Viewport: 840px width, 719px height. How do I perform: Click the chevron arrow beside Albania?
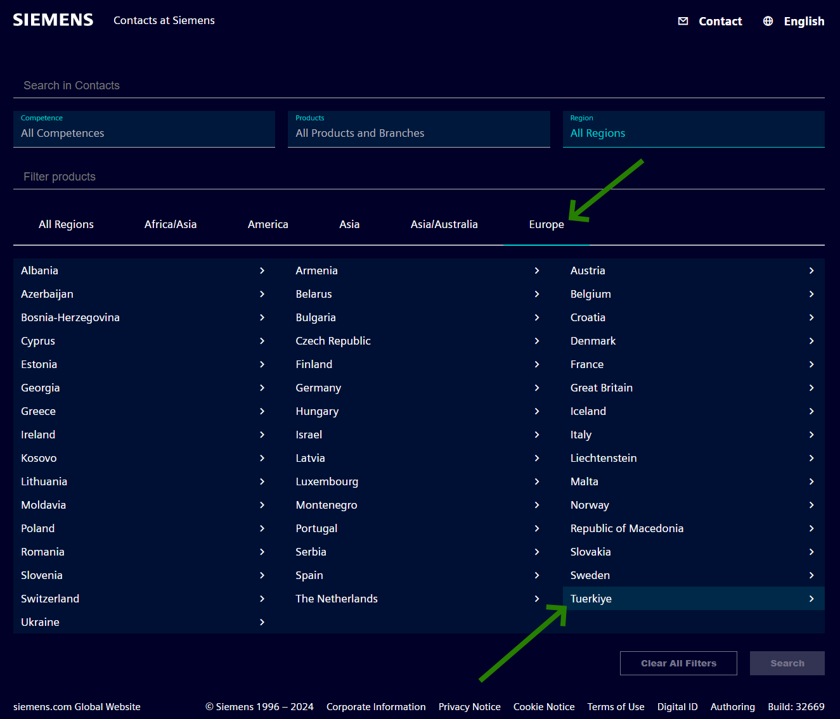(x=262, y=270)
